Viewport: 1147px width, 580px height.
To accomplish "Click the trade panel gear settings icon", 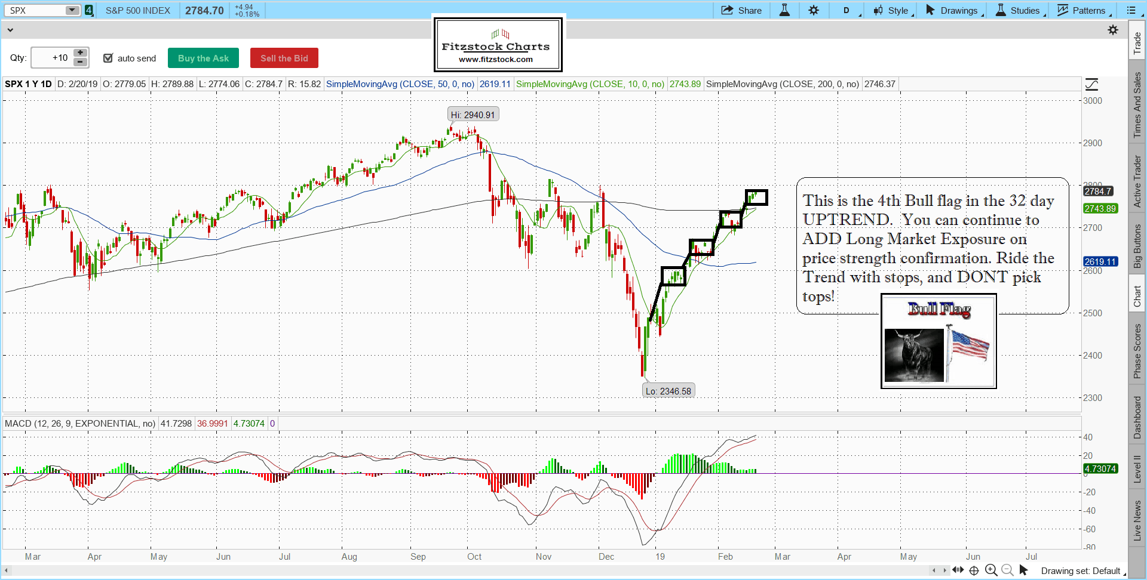I will [1113, 30].
